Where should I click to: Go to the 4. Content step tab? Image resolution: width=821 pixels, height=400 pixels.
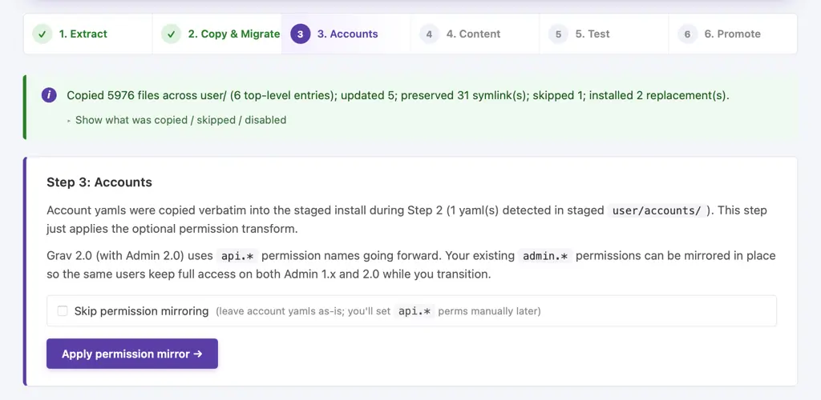[475, 34]
